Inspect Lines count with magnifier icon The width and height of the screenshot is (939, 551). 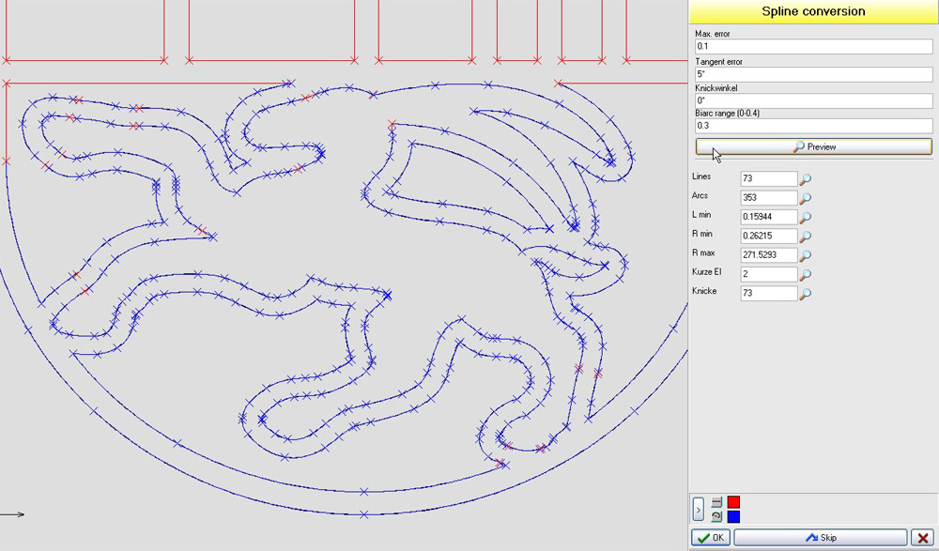pos(806,178)
